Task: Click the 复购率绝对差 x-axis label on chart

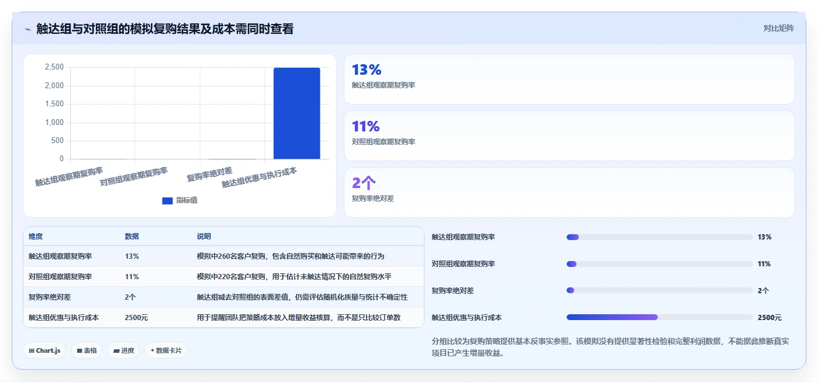Action: pos(209,173)
